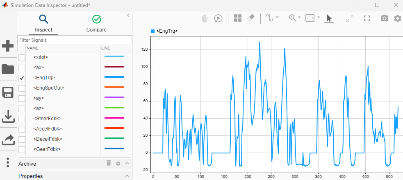Click the Filter Signals search field
Viewport: 403px width, 180px height.
[x=74, y=40]
